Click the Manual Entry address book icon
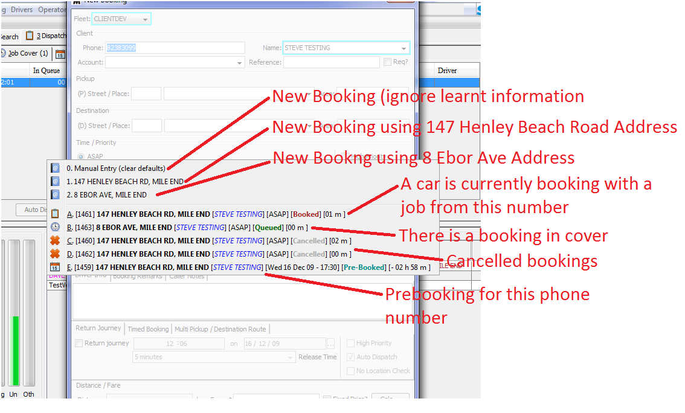 coord(55,168)
